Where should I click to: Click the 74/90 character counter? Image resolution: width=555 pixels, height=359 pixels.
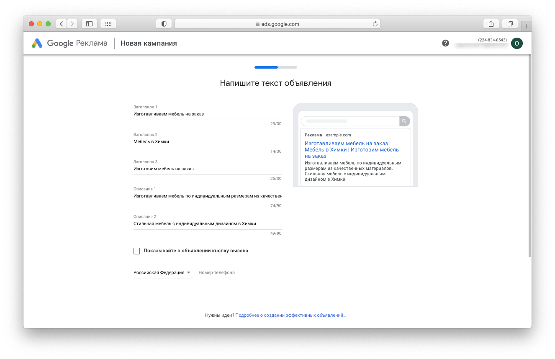tap(276, 206)
